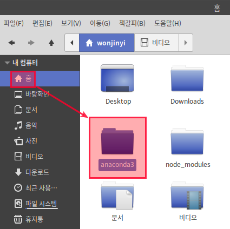
Task: Select the Downloads folder icon
Action: point(187,78)
